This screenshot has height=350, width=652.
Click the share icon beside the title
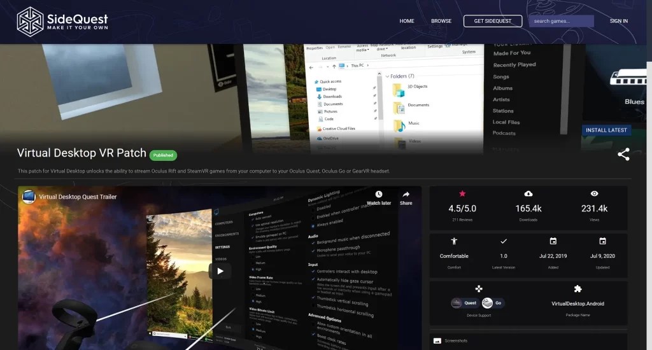623,154
